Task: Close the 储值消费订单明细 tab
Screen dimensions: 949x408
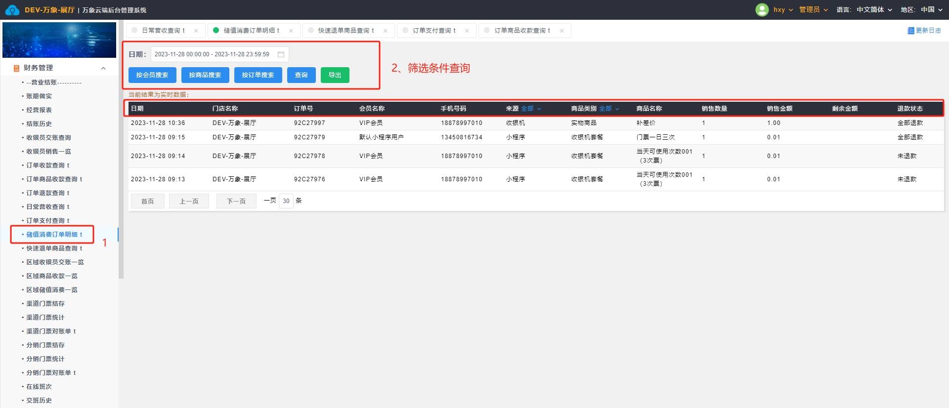Action: (x=291, y=31)
